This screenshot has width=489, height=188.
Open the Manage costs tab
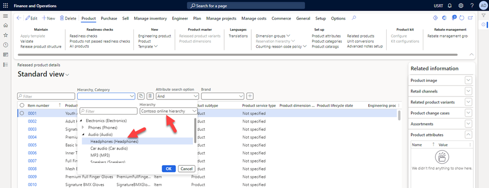(x=254, y=18)
